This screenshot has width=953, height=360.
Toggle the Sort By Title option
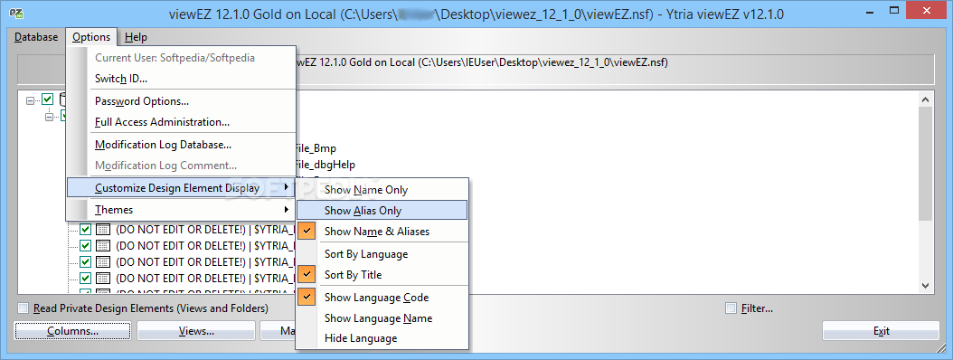[x=382, y=275]
